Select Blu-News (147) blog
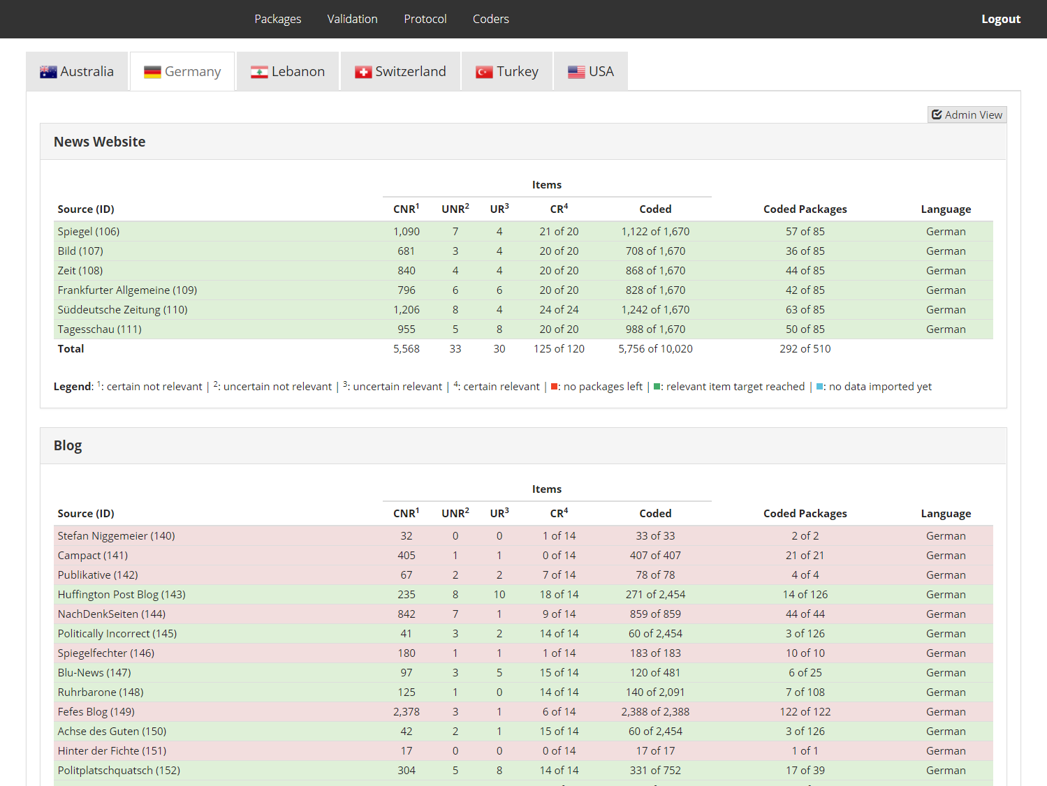 point(523,672)
